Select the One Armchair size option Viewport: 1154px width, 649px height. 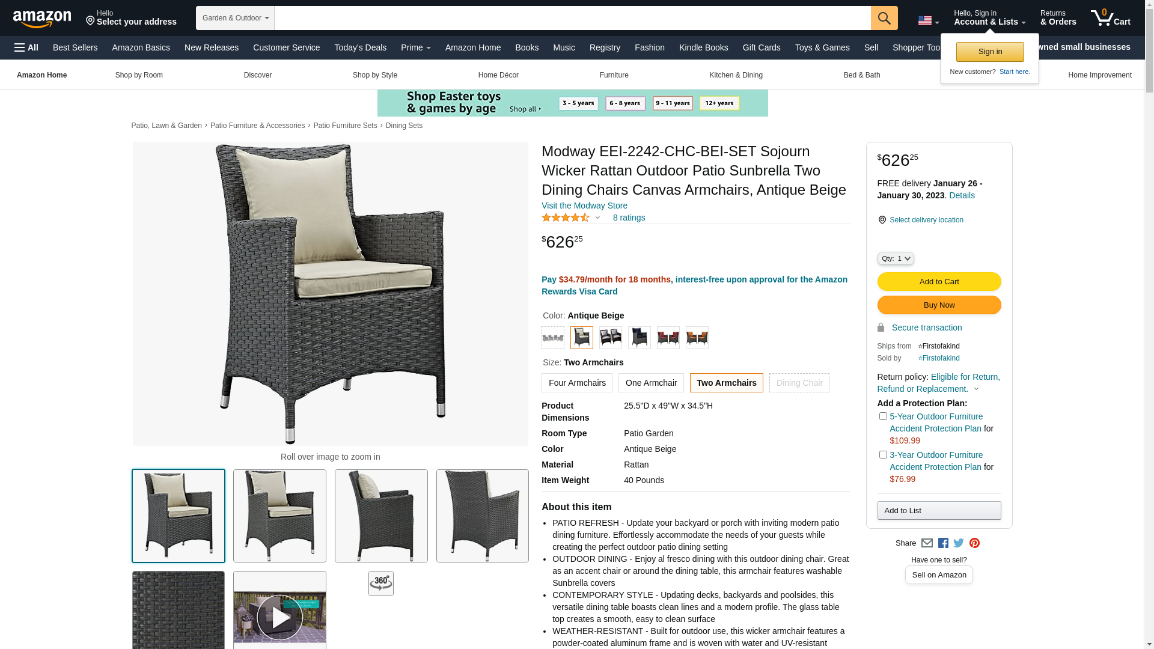651,383
